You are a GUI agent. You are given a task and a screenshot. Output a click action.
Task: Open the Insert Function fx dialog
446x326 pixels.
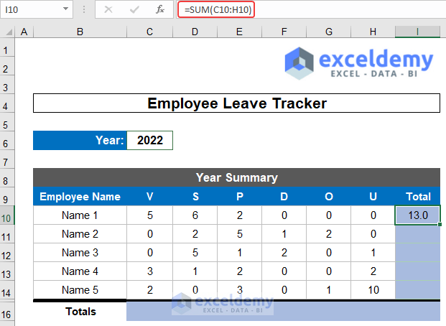click(x=160, y=9)
